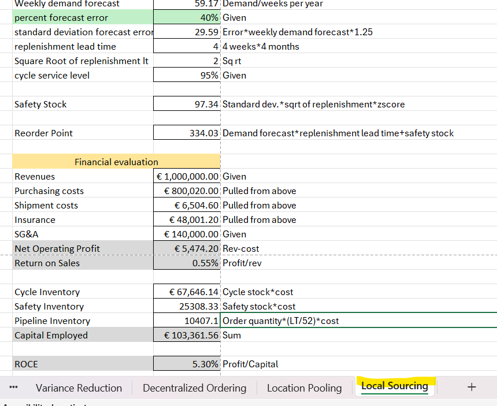Click the Safety Inventory value 25308.33
497x406 pixels.
coord(187,306)
